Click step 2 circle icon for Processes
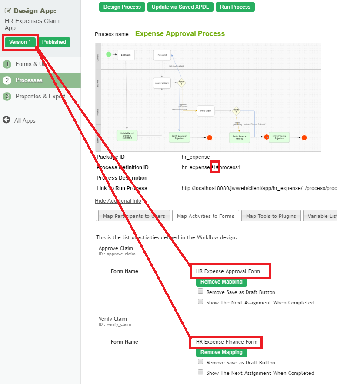337x384 pixels. (7, 80)
